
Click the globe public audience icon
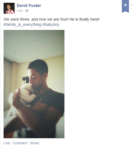(x=27, y=11)
